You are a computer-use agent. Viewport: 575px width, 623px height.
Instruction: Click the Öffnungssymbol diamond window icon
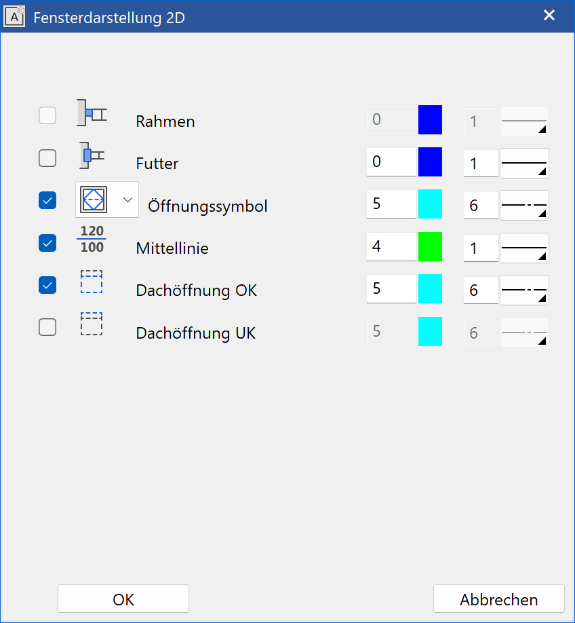[x=95, y=200]
